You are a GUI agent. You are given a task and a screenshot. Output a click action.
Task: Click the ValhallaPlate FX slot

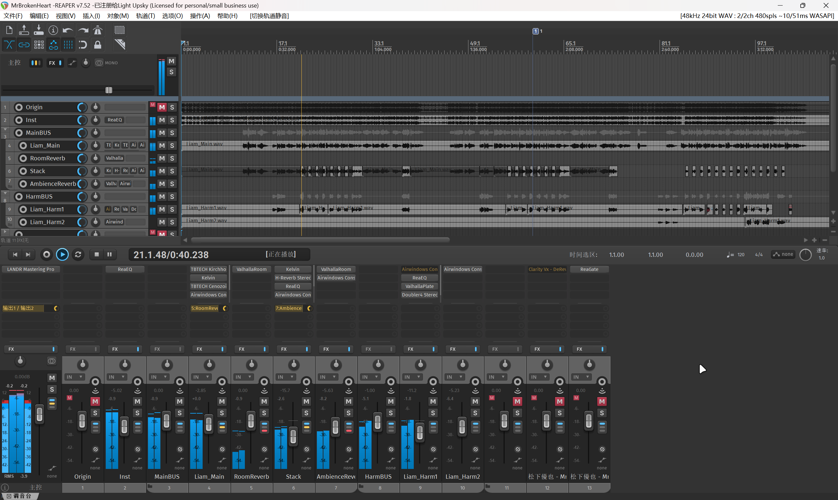(x=420, y=286)
